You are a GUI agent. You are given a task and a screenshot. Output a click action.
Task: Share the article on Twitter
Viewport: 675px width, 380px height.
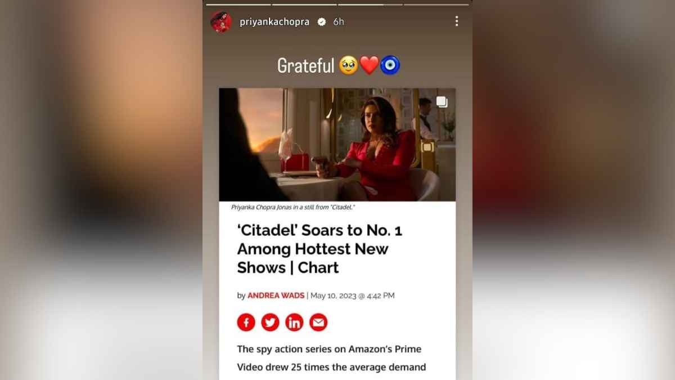[x=270, y=323]
